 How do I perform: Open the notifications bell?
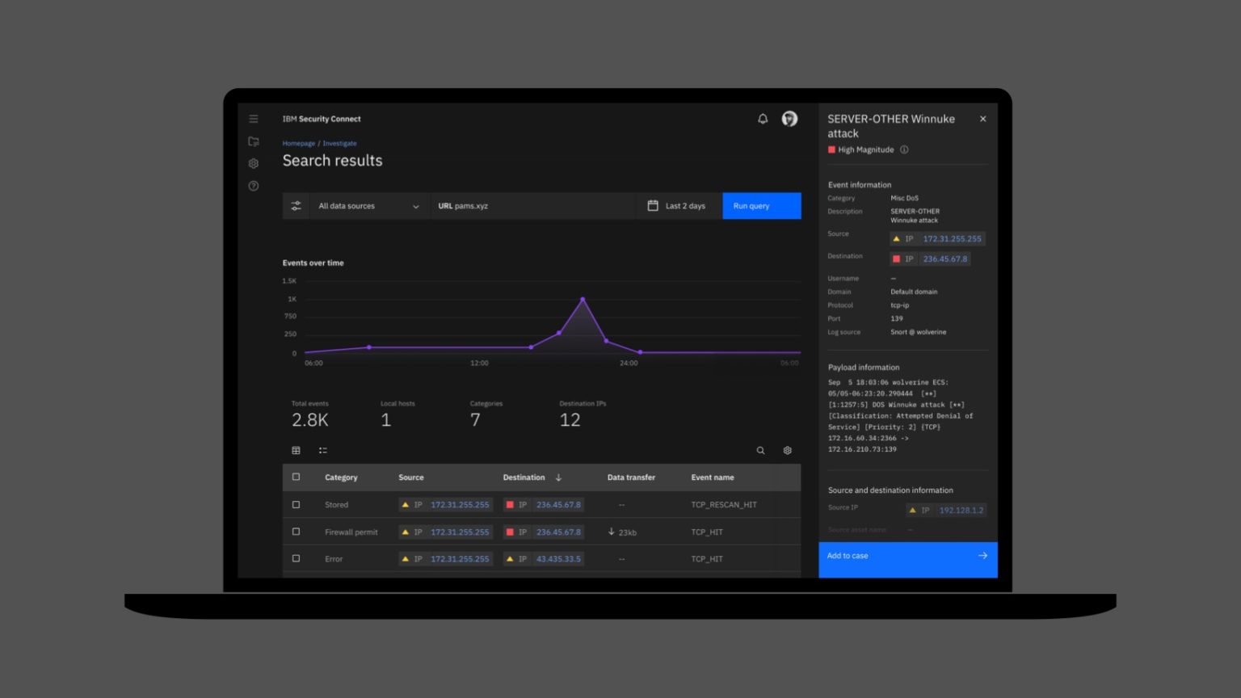[x=763, y=119]
